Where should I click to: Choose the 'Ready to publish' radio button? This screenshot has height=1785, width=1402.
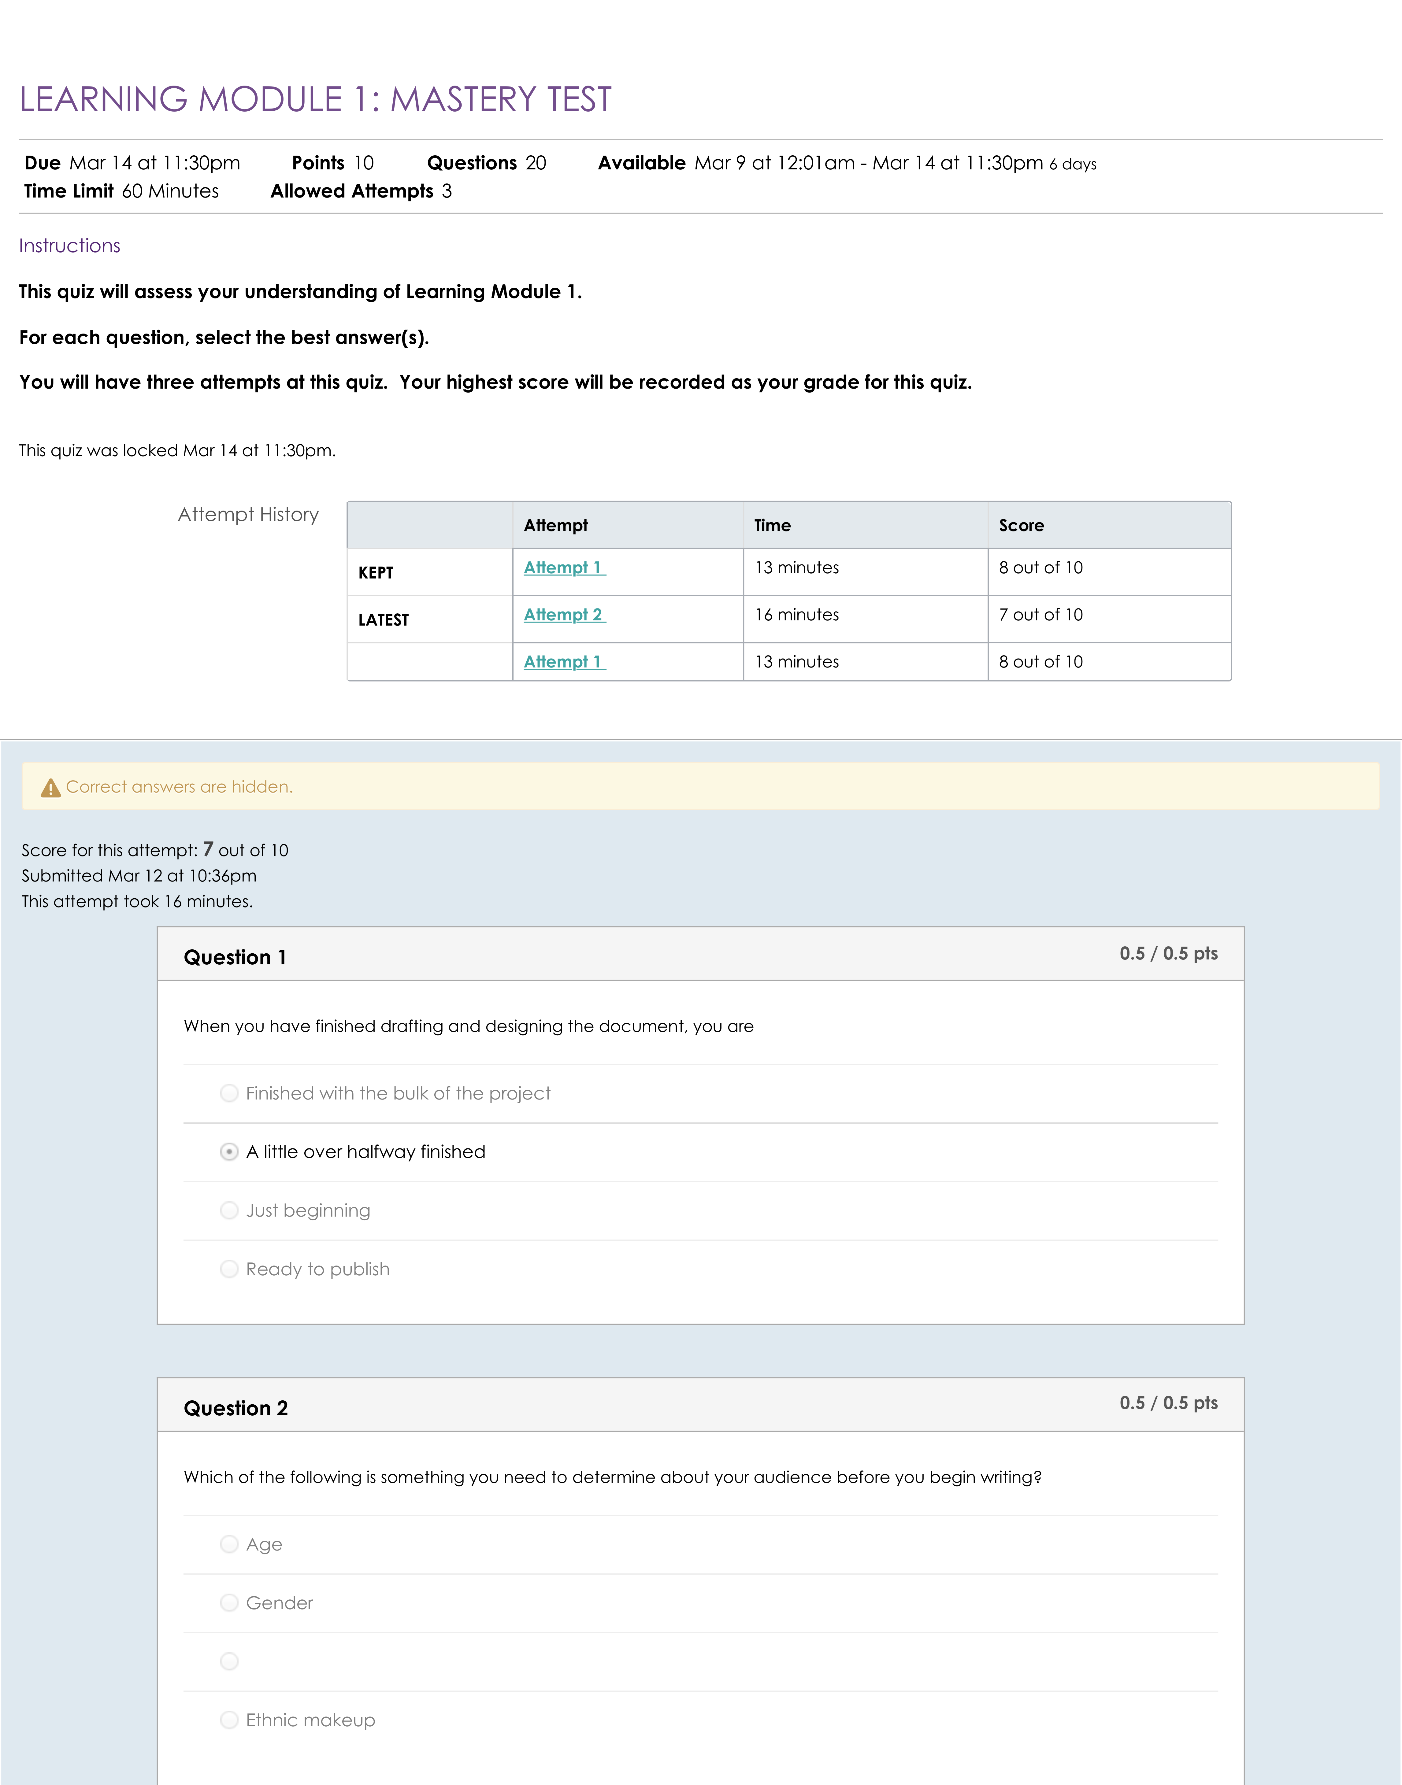(x=230, y=1269)
